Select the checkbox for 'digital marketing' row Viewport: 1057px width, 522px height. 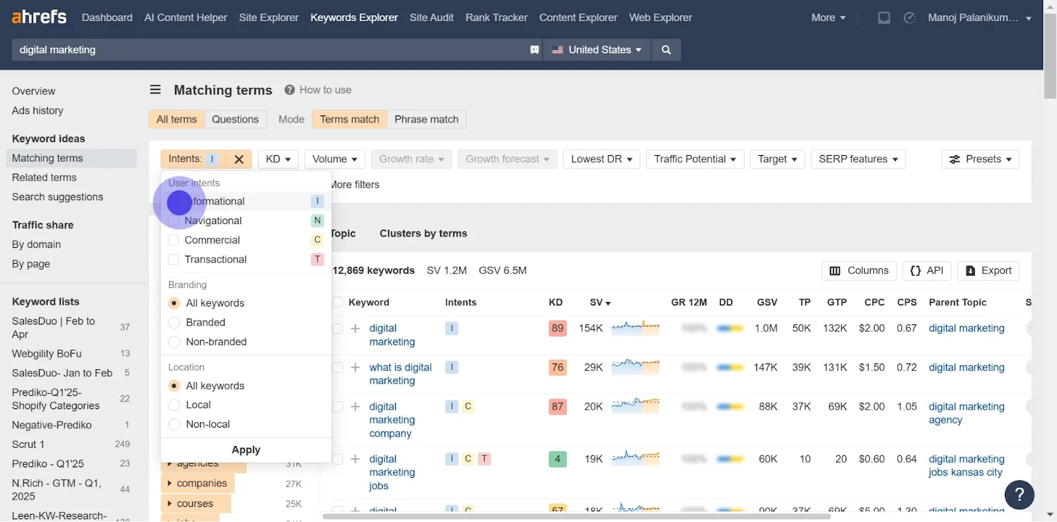pyautogui.click(x=338, y=328)
